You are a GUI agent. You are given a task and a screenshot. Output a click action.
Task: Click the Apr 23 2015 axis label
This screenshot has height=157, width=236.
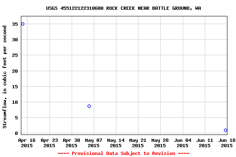(49, 143)
